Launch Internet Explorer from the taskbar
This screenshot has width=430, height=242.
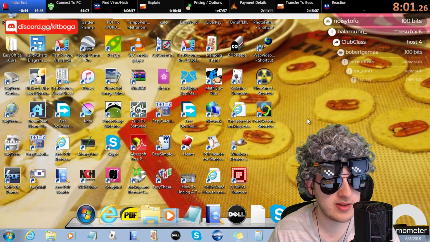tap(30, 235)
